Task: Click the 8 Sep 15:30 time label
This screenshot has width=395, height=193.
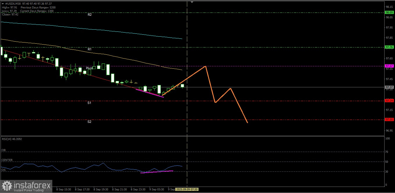Action: [64, 190]
